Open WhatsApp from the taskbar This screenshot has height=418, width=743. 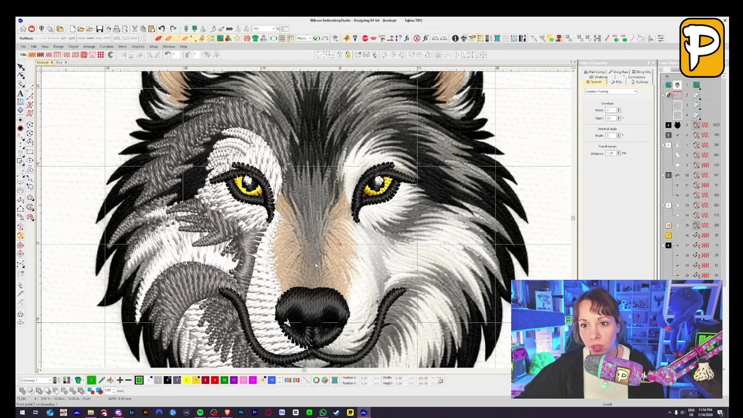[x=323, y=413]
